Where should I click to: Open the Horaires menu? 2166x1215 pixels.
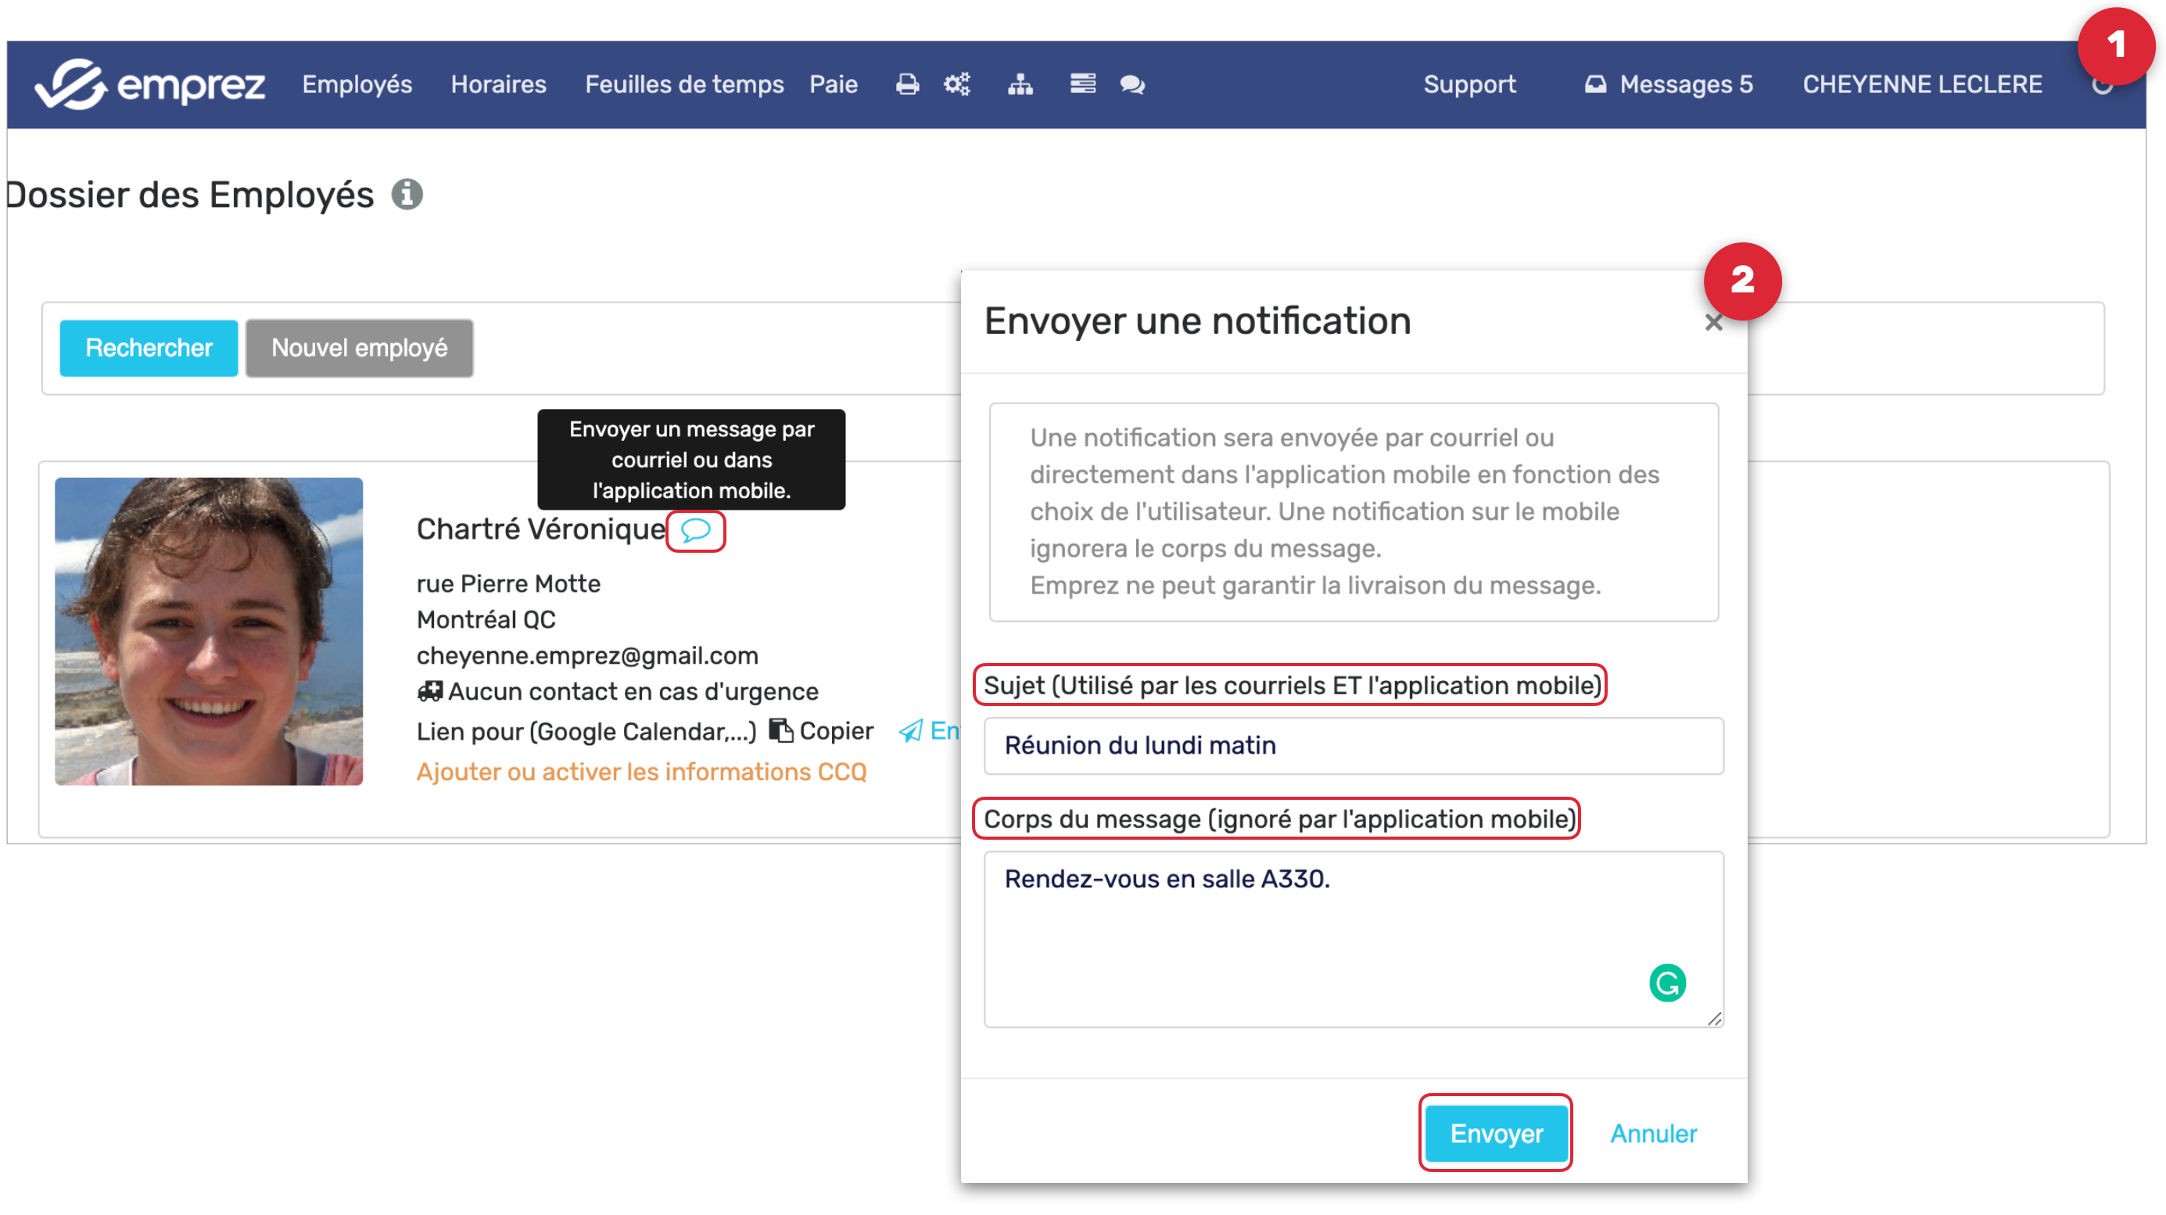click(498, 84)
